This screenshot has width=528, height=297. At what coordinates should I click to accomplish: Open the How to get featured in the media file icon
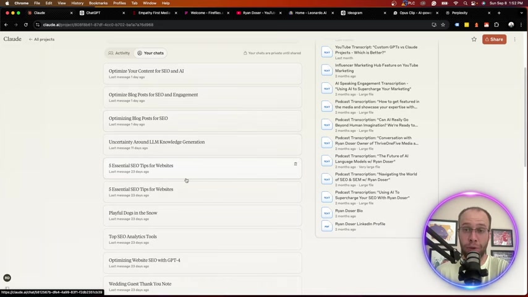(x=326, y=107)
